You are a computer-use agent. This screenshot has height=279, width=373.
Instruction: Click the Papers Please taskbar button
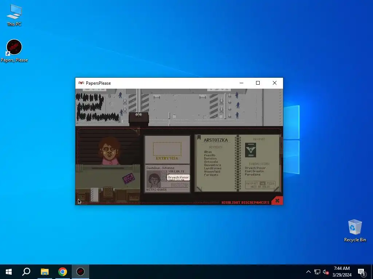(x=81, y=272)
